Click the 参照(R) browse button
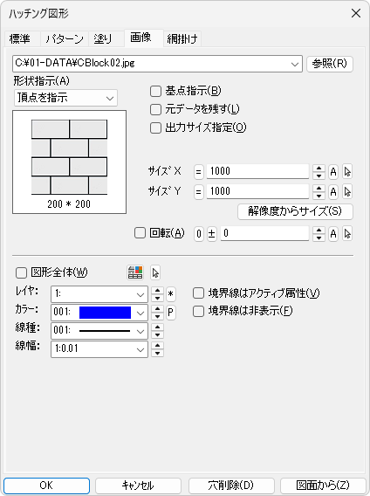This screenshot has height=496, width=370. pyautogui.click(x=330, y=64)
